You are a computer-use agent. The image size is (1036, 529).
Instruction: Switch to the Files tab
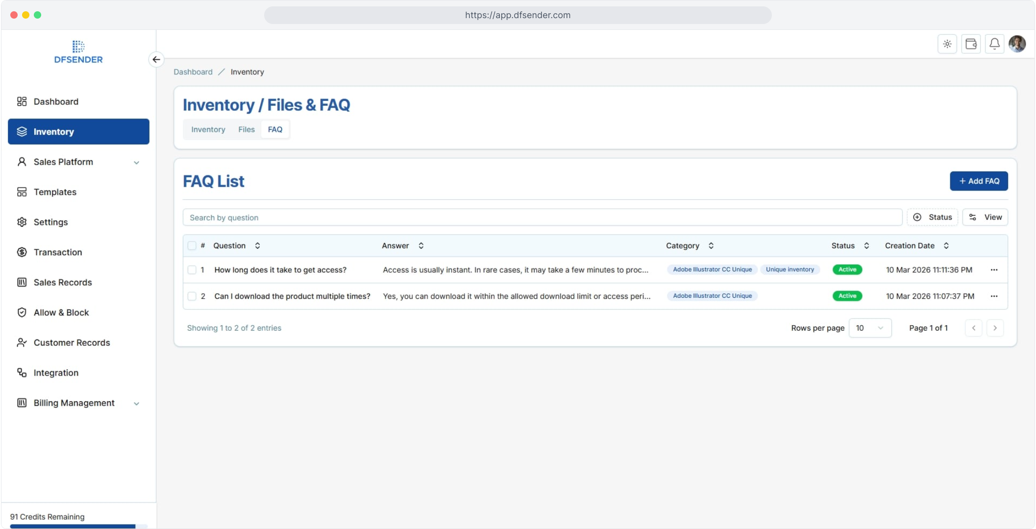(x=246, y=129)
